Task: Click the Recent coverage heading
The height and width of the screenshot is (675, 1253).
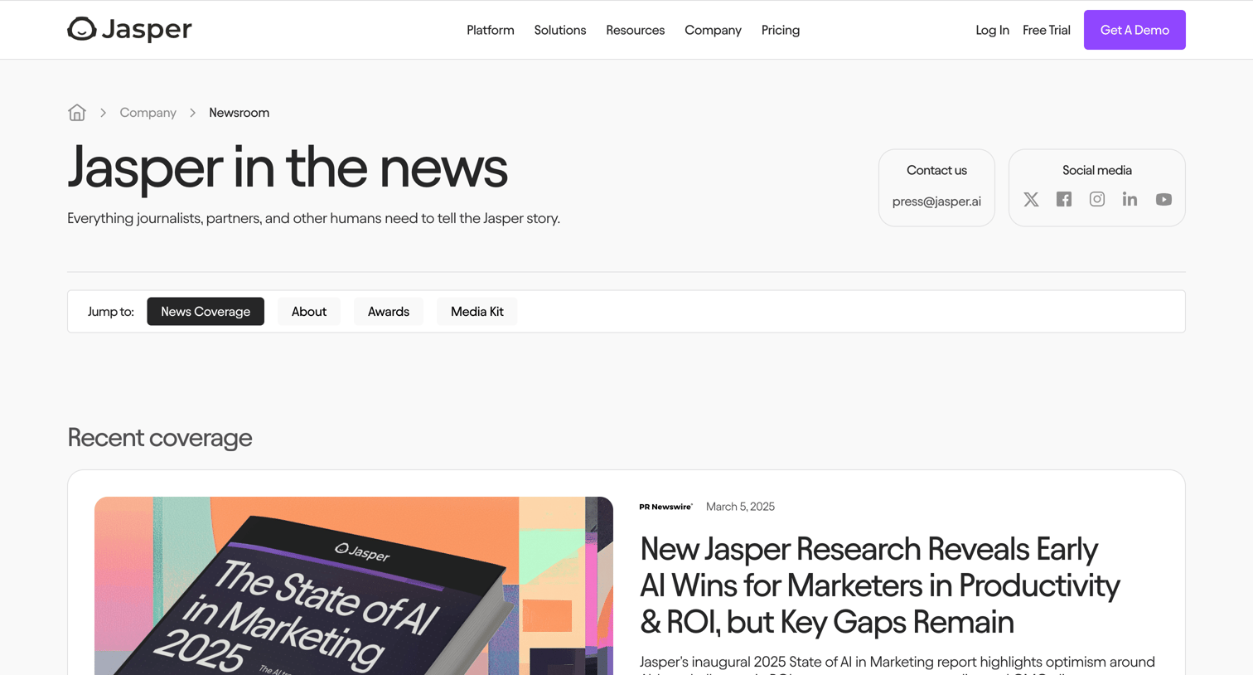Action: 160,438
